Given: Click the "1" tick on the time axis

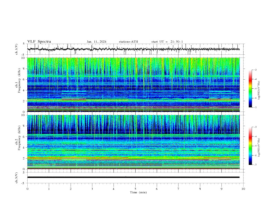Looking at the screenshot, I should (49, 189).
